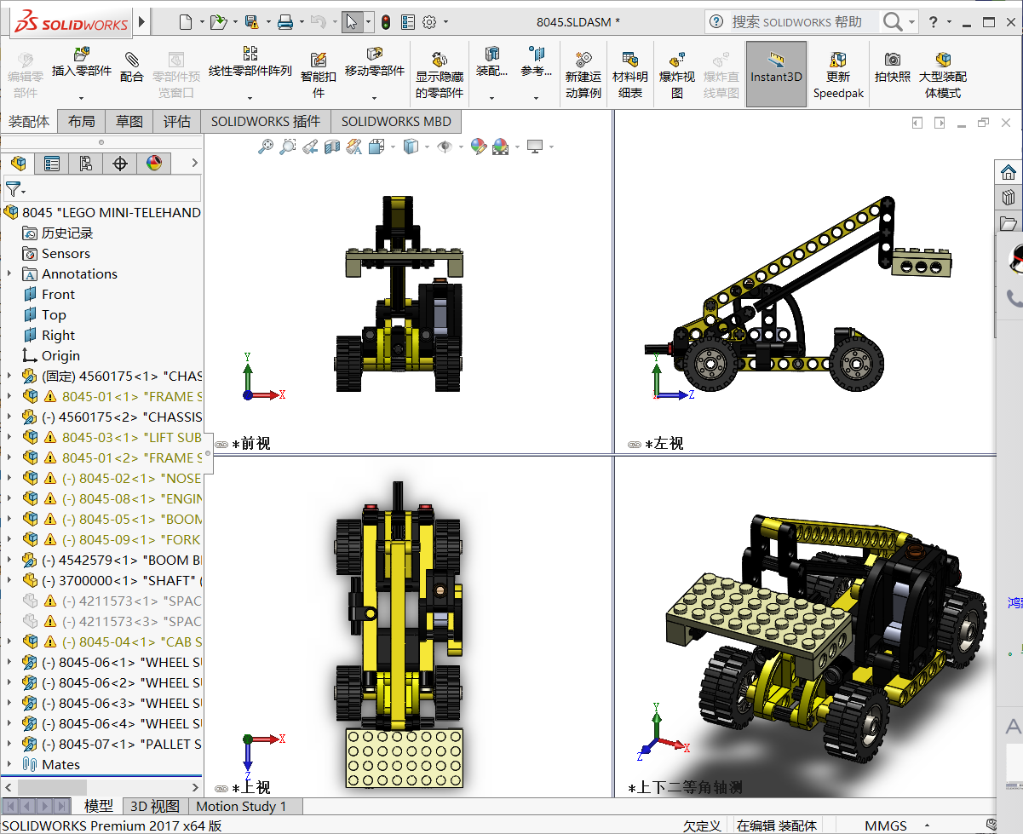
Task: Open dropdown under 参考... command
Action: (537, 98)
